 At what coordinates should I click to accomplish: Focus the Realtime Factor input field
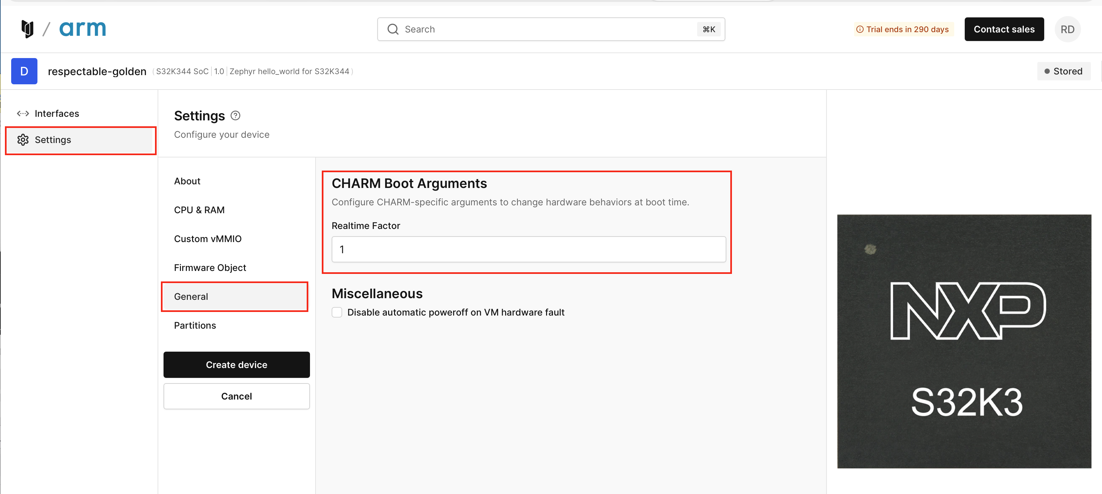coord(529,249)
